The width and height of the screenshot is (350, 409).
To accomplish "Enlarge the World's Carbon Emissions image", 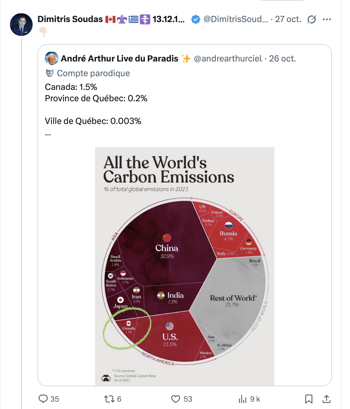I will 185,266.
